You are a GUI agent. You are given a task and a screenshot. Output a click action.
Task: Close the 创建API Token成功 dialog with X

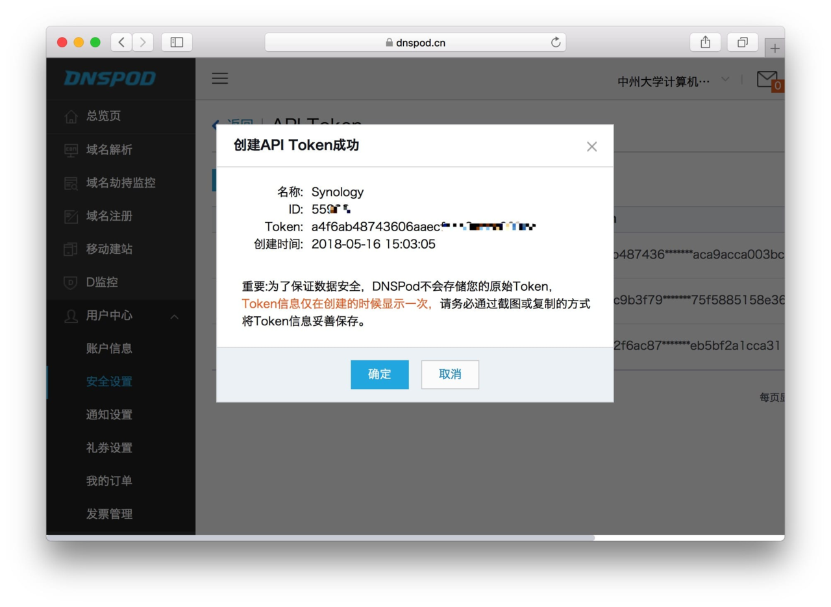click(x=591, y=147)
